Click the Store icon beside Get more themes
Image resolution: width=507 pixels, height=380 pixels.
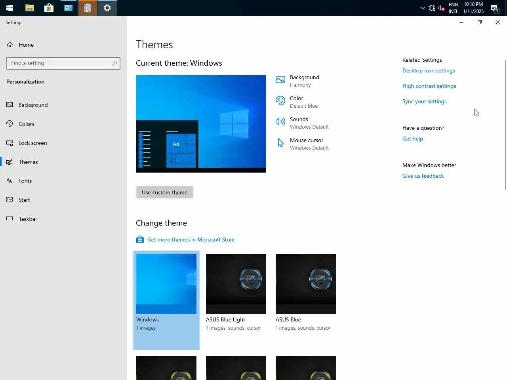pyautogui.click(x=140, y=239)
